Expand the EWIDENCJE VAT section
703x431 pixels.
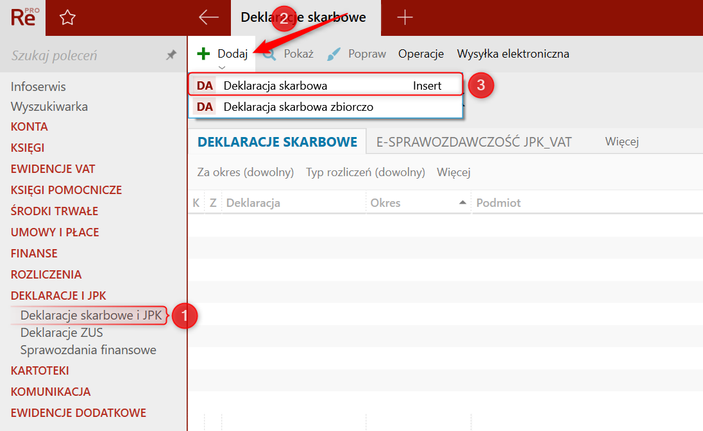pos(53,168)
